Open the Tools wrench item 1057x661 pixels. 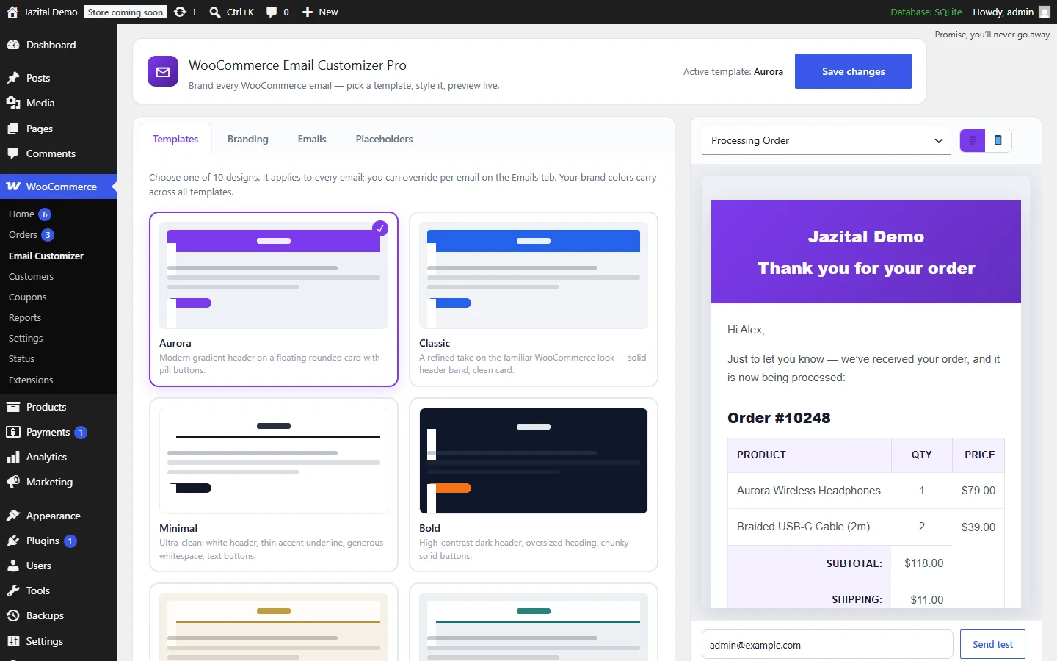click(59, 590)
